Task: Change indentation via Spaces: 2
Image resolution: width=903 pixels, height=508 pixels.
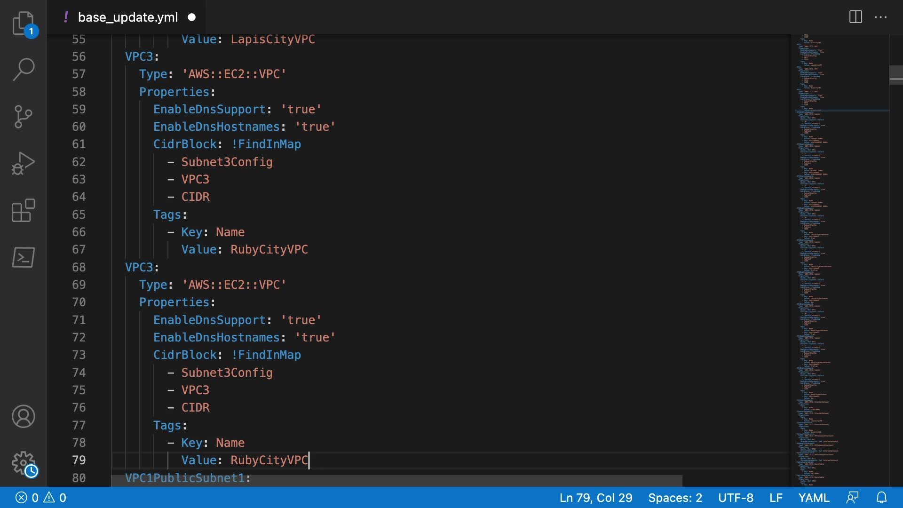Action: (x=675, y=498)
